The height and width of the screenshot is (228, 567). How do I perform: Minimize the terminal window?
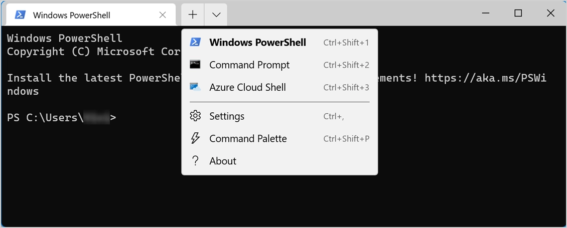coord(486,14)
